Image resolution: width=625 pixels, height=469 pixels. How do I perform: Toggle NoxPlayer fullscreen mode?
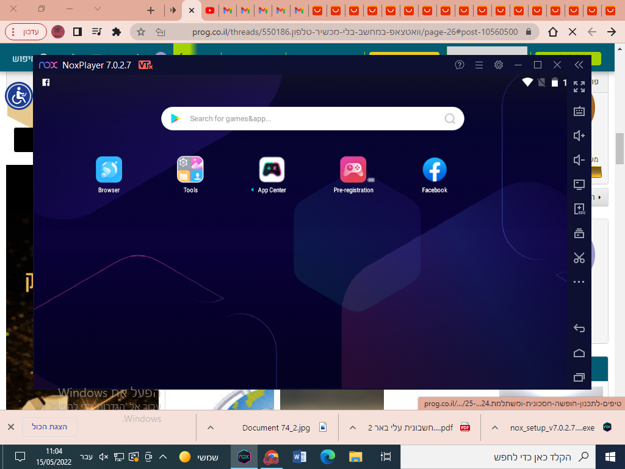tap(579, 86)
